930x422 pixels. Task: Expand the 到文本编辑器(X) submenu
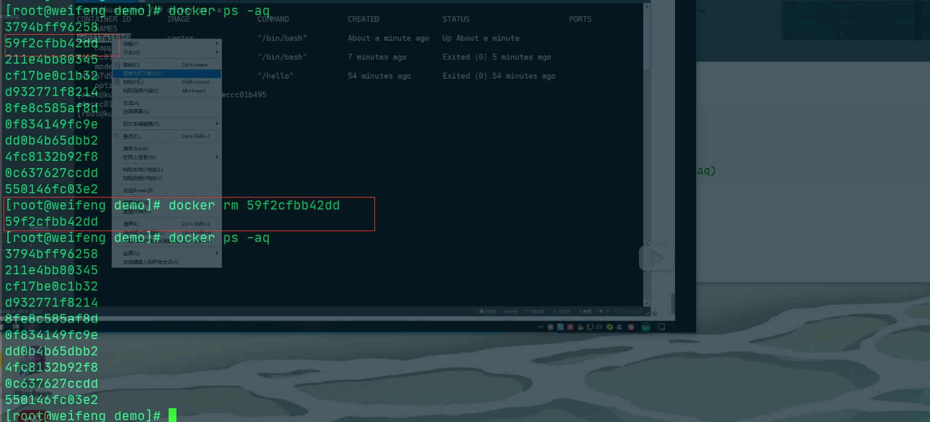coord(166,124)
